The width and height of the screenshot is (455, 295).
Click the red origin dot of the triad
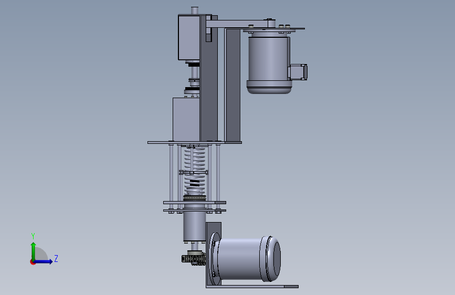point(33,262)
